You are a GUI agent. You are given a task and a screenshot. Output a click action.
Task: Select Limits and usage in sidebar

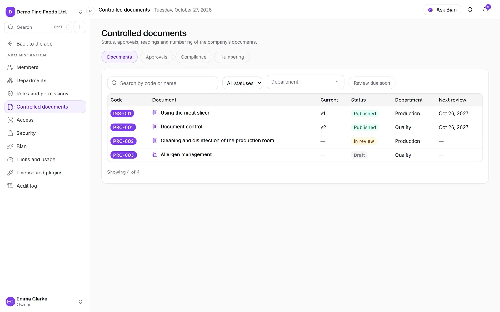tap(45, 159)
